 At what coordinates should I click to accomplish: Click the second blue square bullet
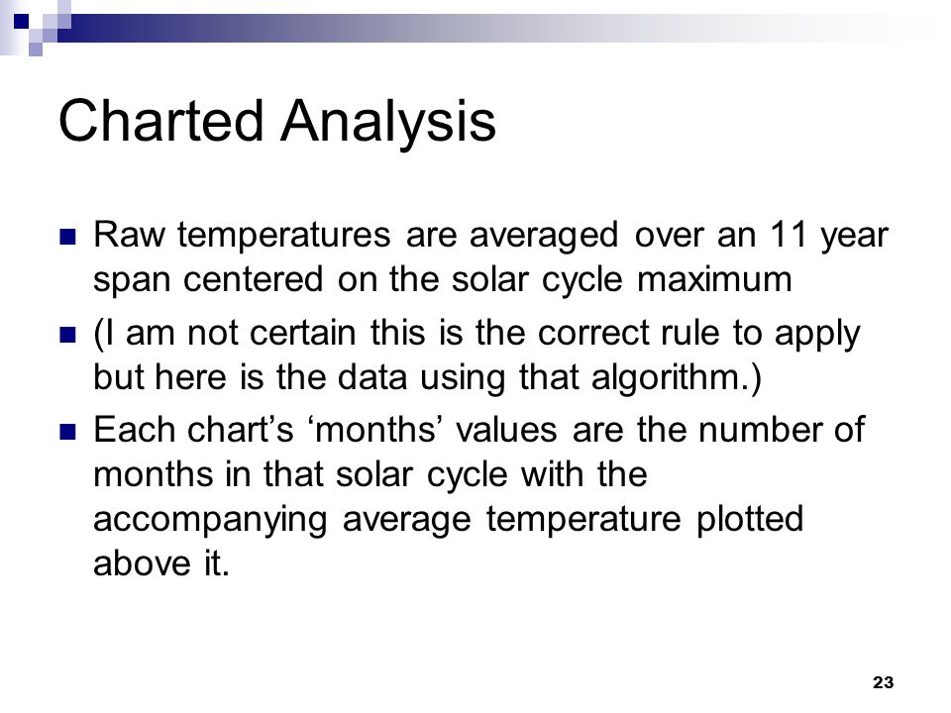click(68, 335)
